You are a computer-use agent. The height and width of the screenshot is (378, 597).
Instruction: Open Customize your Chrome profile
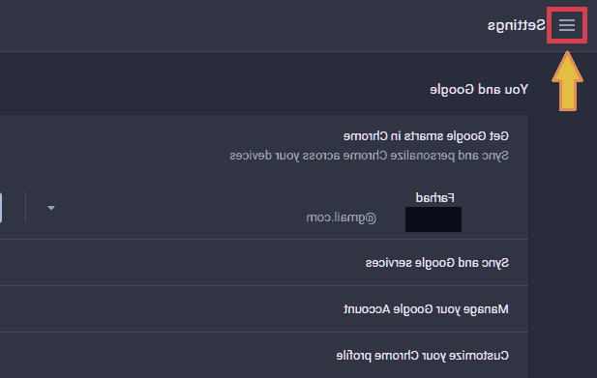(x=422, y=356)
